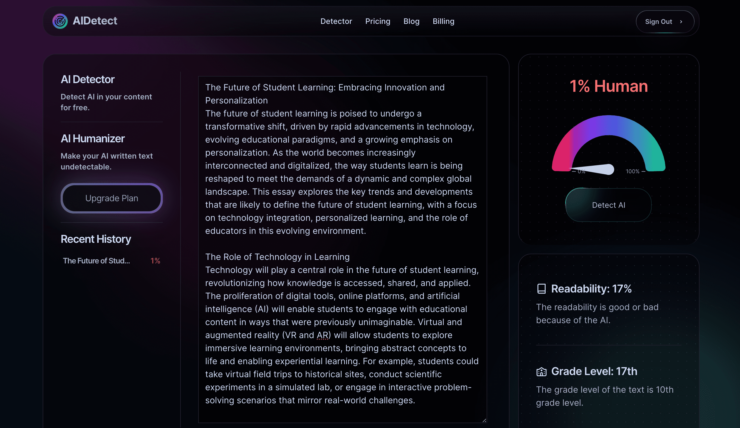Open the Detector nav item
Screen dimensions: 740x428
[x=336, y=21]
